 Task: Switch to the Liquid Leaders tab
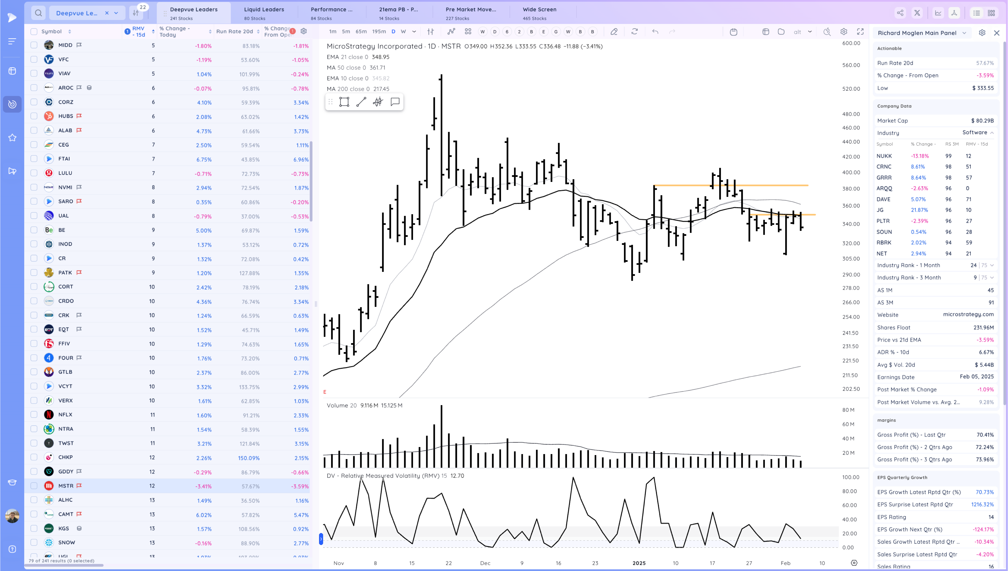click(x=264, y=13)
